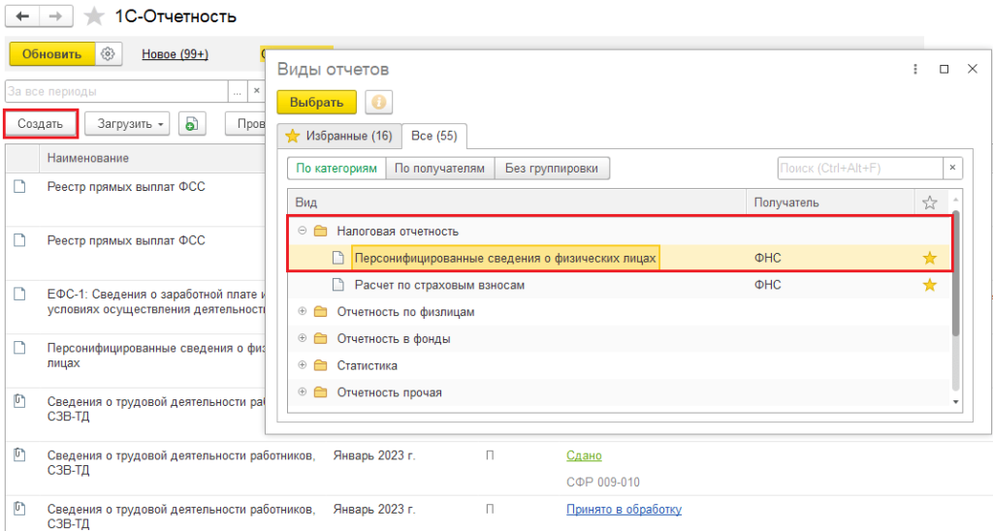Screen dimensions: 993x531
Task: Click the star column header icon
Action: [929, 203]
